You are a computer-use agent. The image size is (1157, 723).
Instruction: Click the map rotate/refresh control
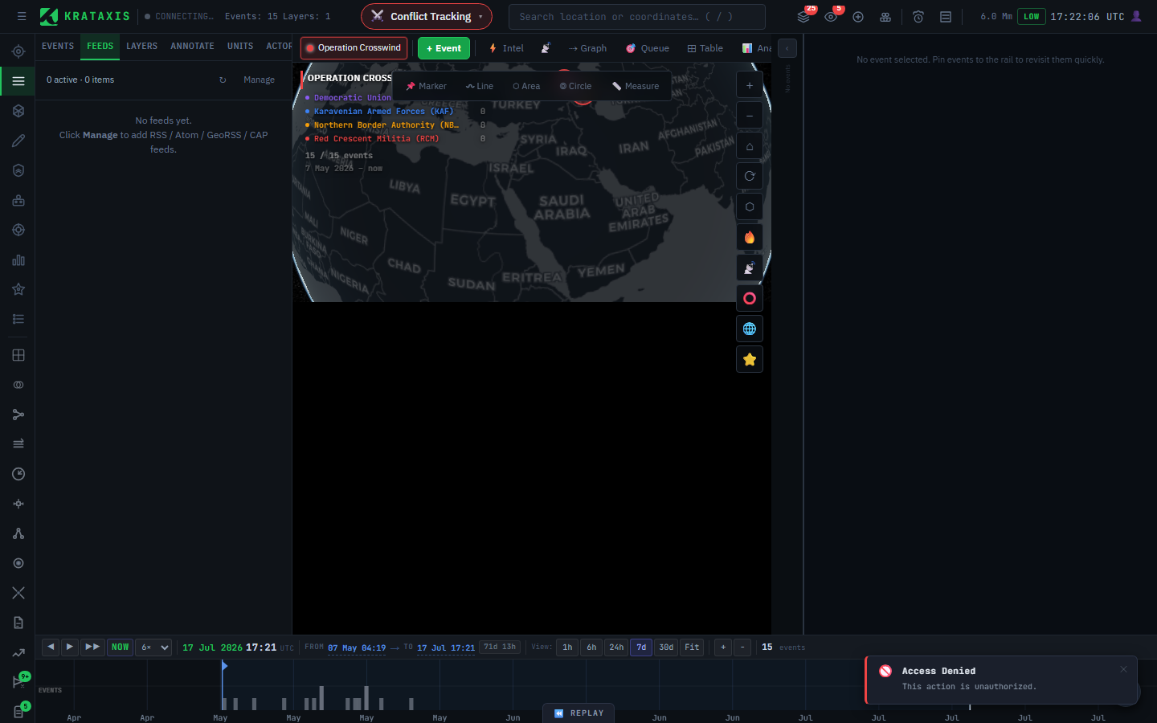point(750,176)
